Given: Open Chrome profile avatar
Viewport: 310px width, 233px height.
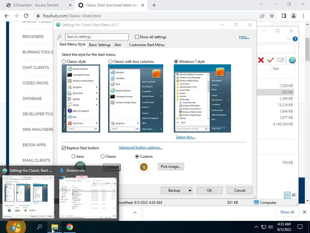Looking at the screenshot, I should (294, 16).
